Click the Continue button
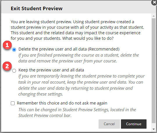157x133 pixels. pyautogui.click(x=134, y=124)
